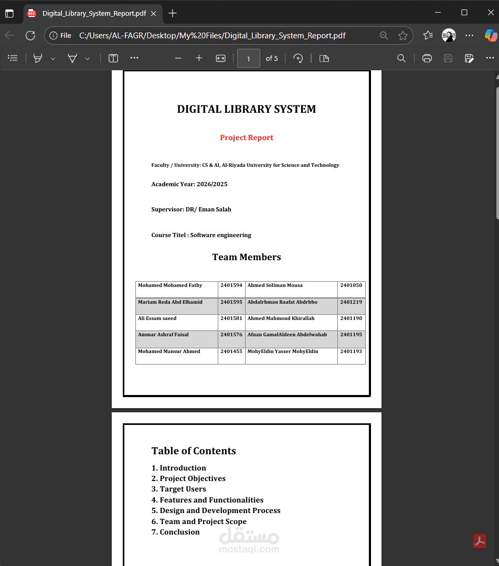499x566 pixels.
Task: View file site information icon
Action: click(x=54, y=35)
